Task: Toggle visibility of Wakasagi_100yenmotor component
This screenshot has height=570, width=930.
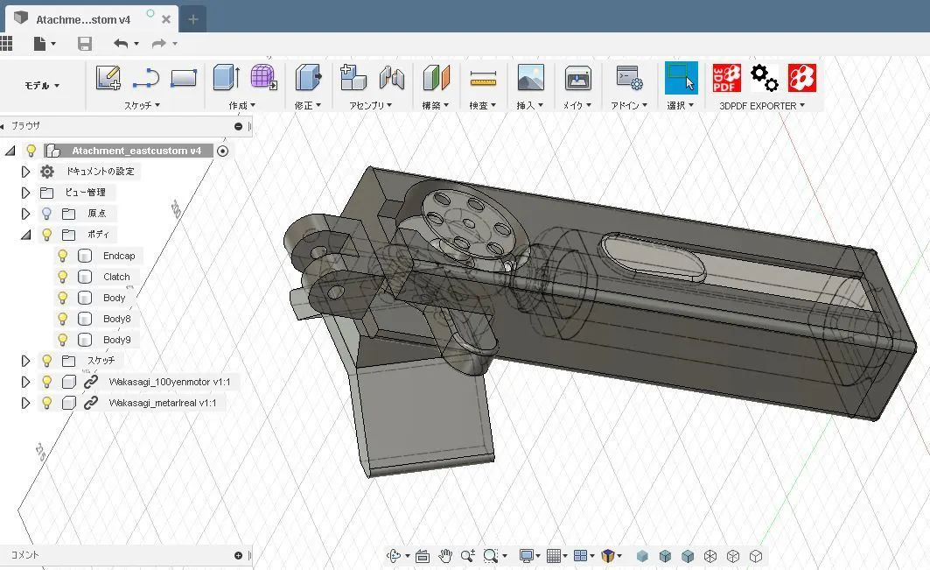Action: [47, 382]
